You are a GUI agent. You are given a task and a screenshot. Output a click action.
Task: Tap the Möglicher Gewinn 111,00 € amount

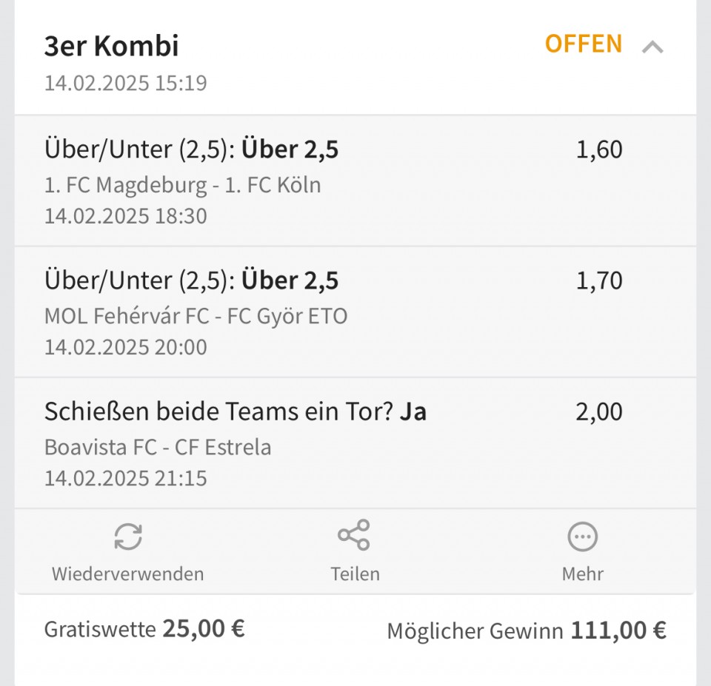(x=618, y=630)
